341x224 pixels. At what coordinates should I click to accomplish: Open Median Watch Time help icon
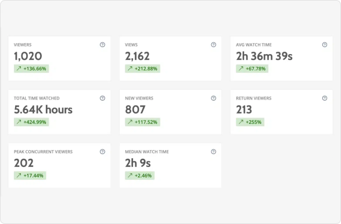214,152
